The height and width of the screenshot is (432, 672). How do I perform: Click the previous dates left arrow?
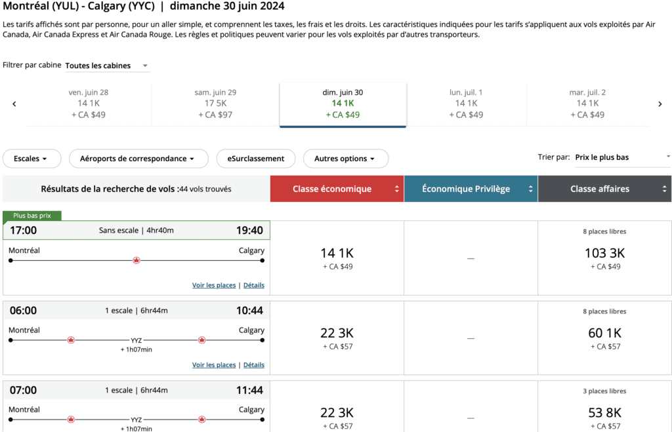click(x=14, y=104)
